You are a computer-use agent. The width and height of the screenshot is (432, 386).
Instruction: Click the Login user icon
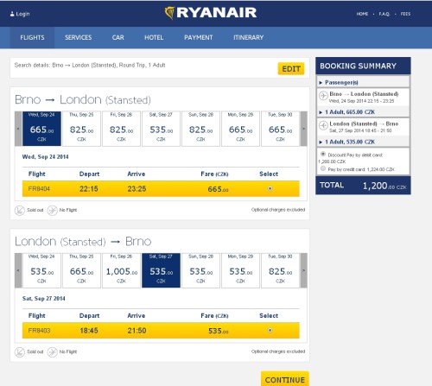(12, 14)
